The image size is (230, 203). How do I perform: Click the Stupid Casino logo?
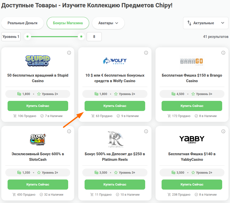tap(38, 61)
